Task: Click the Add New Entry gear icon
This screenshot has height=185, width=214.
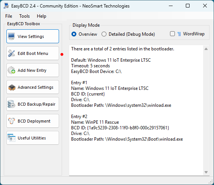Action: point(11,70)
